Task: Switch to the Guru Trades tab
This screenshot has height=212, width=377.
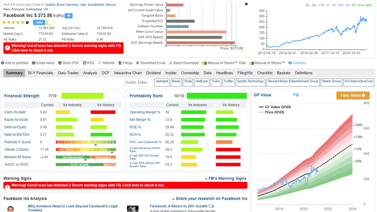Action: coord(68,73)
